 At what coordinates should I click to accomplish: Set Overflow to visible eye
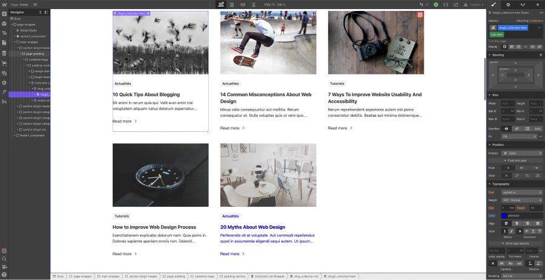click(506, 129)
